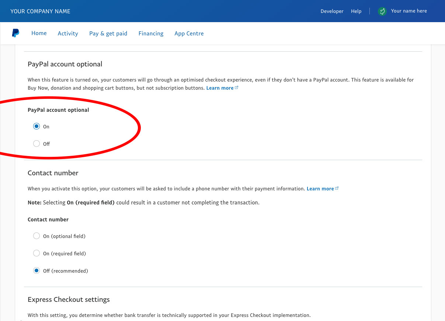Turn PayPal account optional On
This screenshot has width=445, height=321.
[x=36, y=127]
